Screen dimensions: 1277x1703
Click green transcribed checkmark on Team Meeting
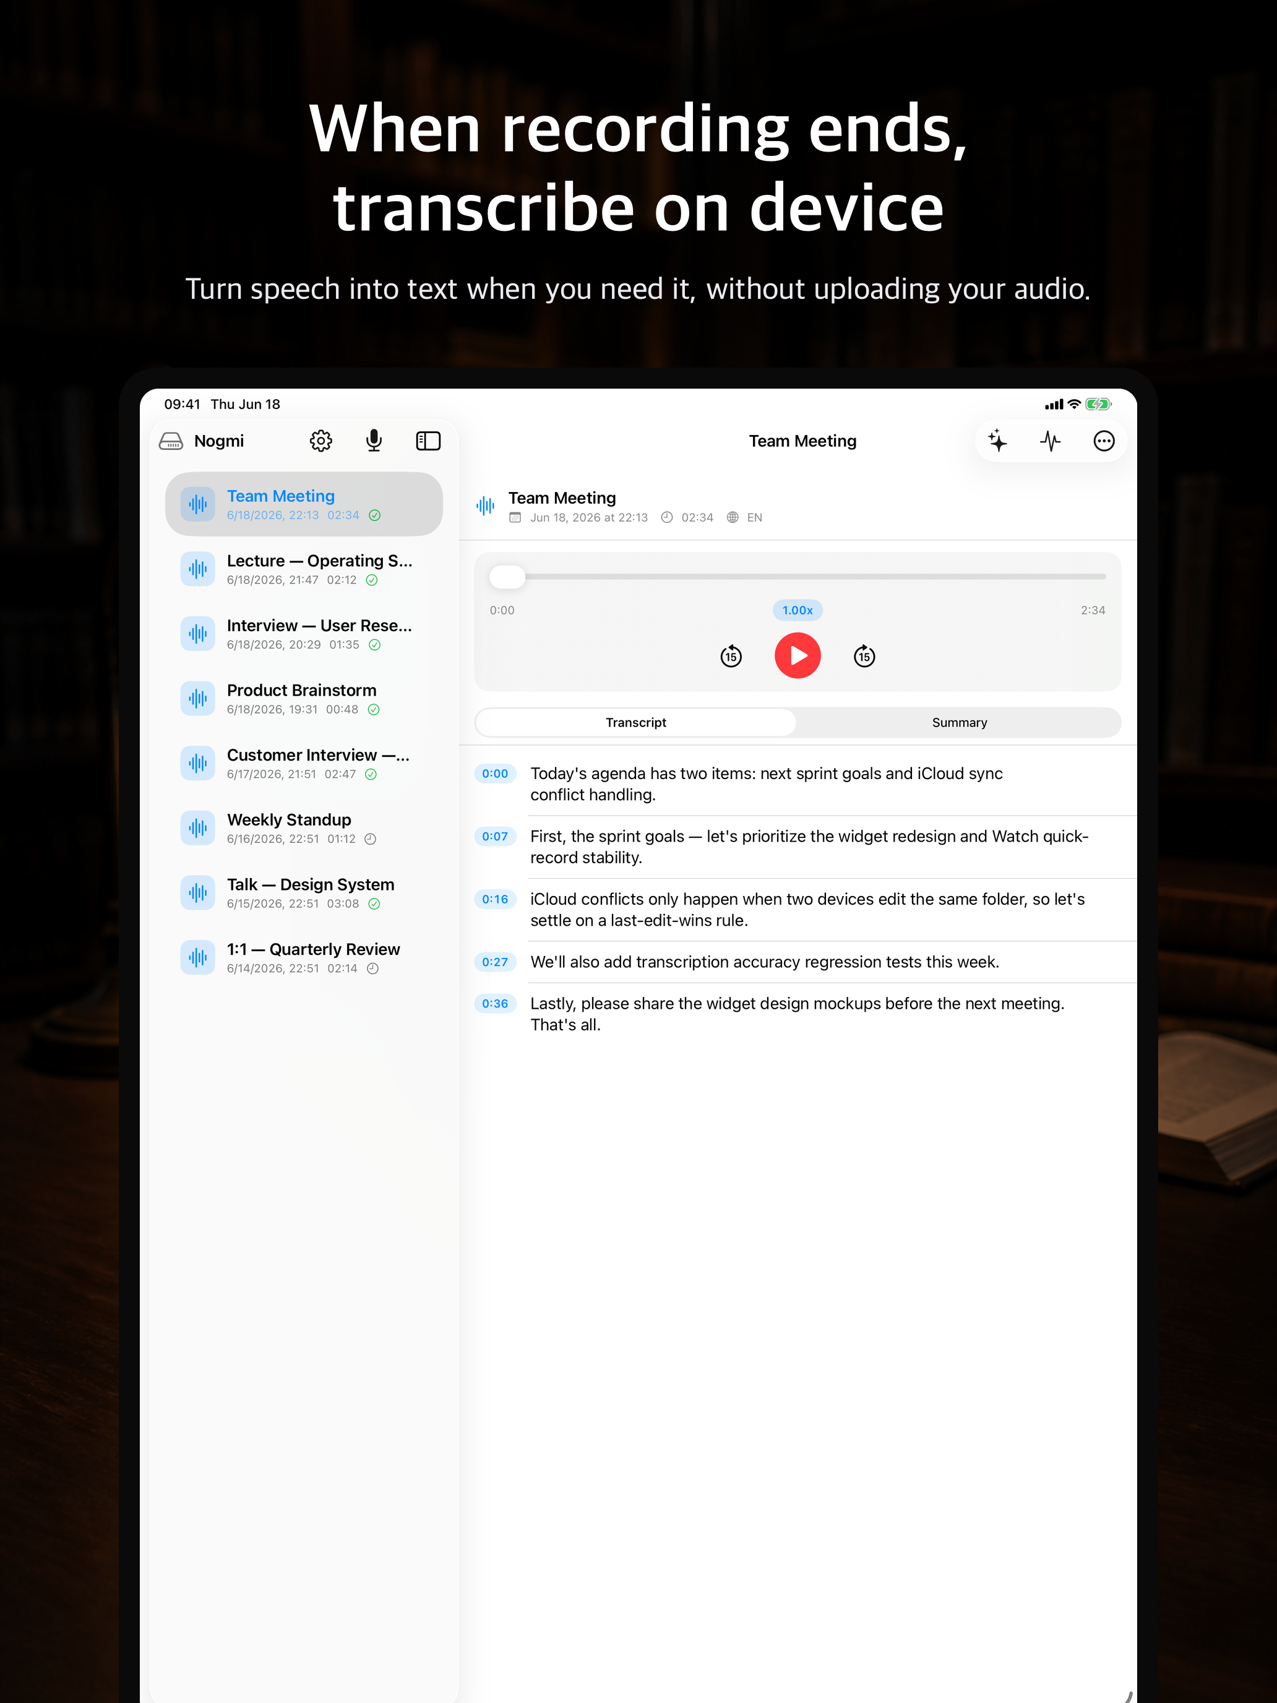375,516
